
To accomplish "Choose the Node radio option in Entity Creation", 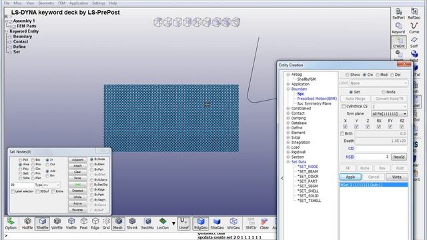I will tap(384, 92).
